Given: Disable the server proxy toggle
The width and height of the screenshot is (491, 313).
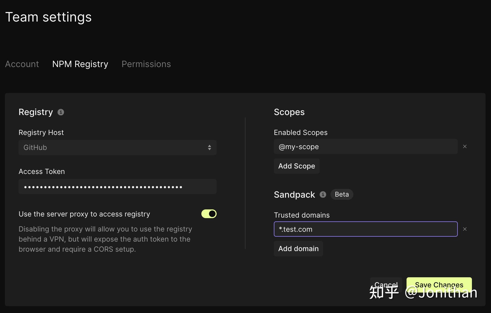Looking at the screenshot, I should pyautogui.click(x=209, y=214).
